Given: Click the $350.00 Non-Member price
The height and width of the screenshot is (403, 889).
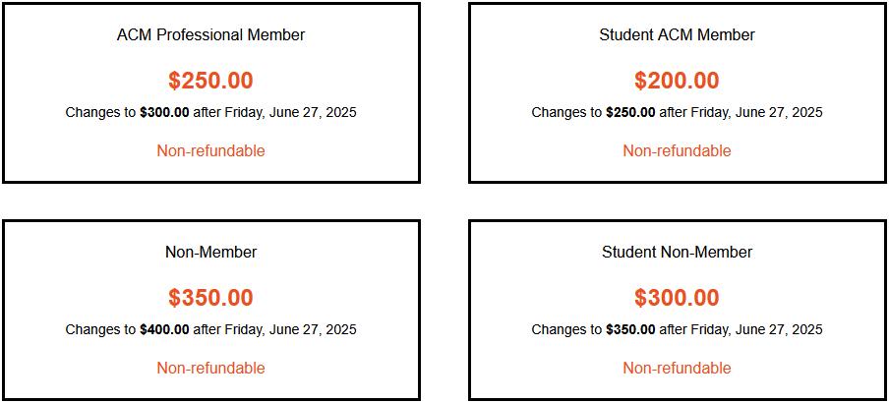Looking at the screenshot, I should [x=210, y=298].
